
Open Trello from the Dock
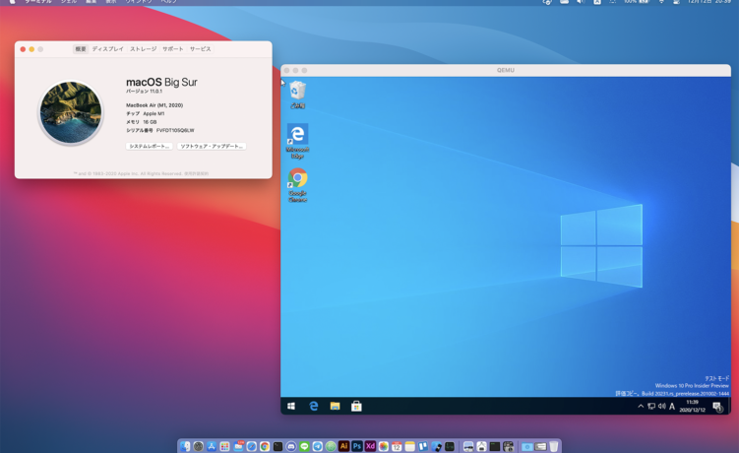coord(423,446)
